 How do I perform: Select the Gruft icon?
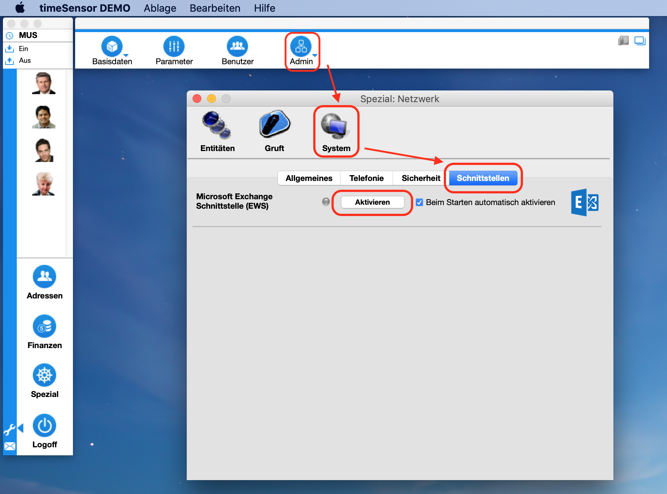(x=275, y=124)
